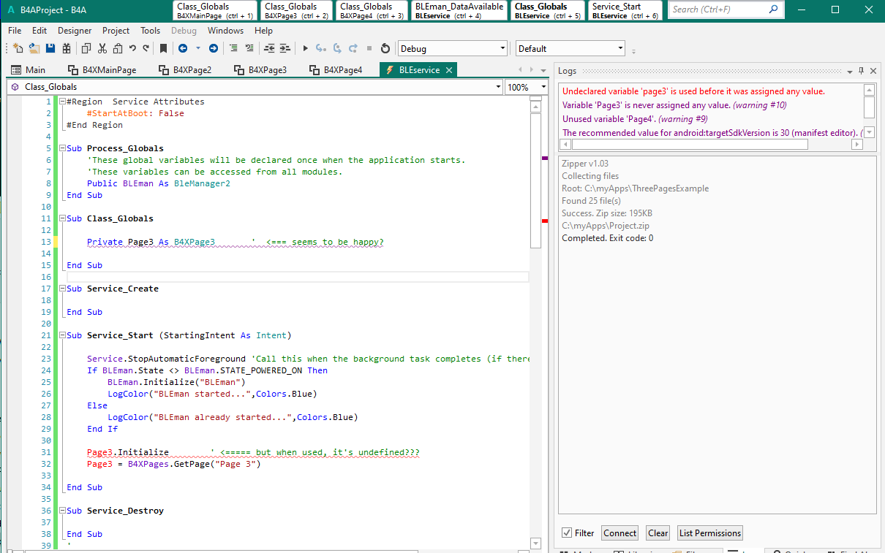
Task: Collapse the Process_Globals sub via its minus marker
Action: [62, 148]
